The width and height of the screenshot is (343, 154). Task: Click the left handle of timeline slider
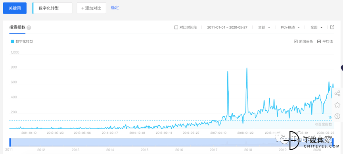tap(10, 142)
